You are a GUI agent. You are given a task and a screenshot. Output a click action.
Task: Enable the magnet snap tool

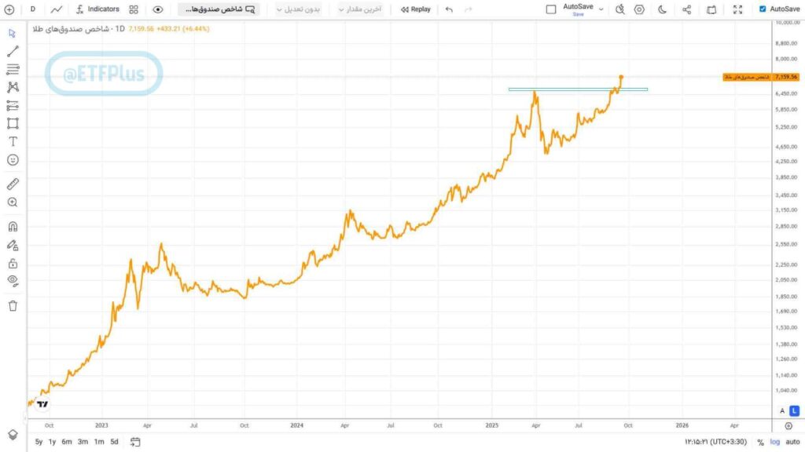pos(13,227)
